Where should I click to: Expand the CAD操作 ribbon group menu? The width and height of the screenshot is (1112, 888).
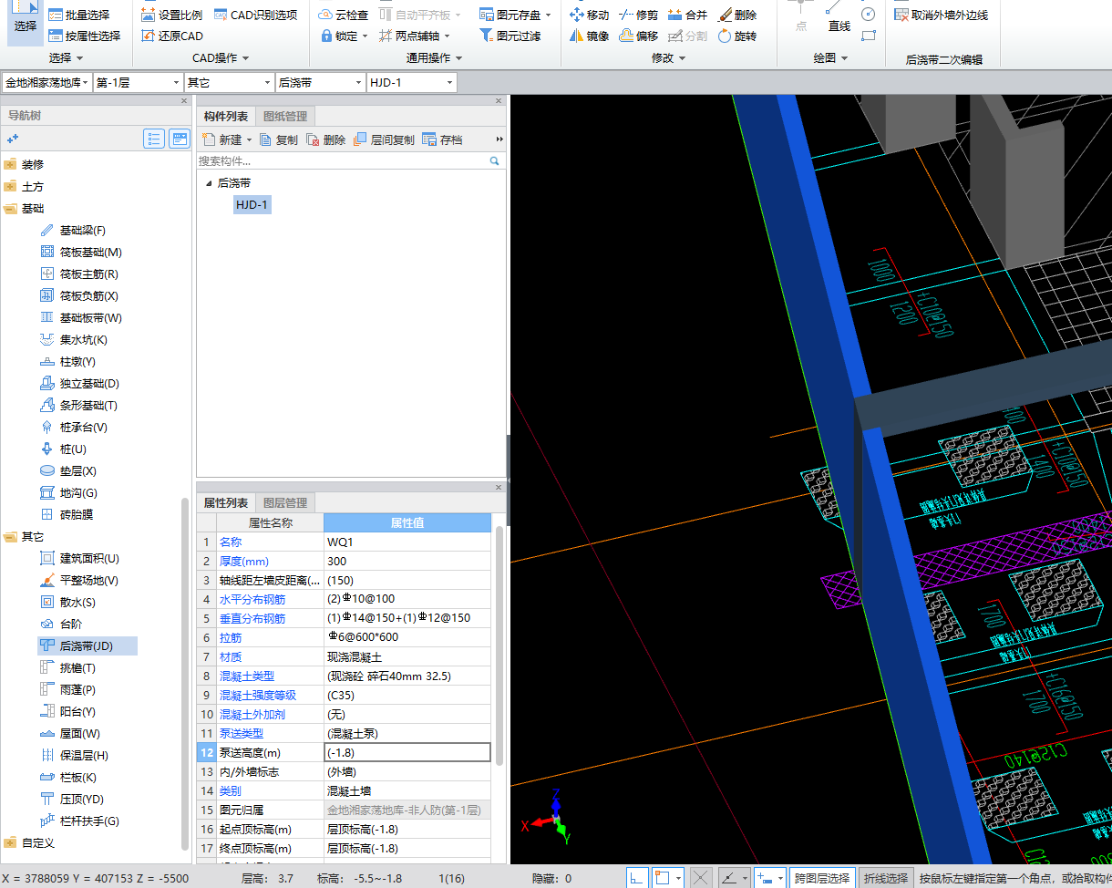pos(221,58)
